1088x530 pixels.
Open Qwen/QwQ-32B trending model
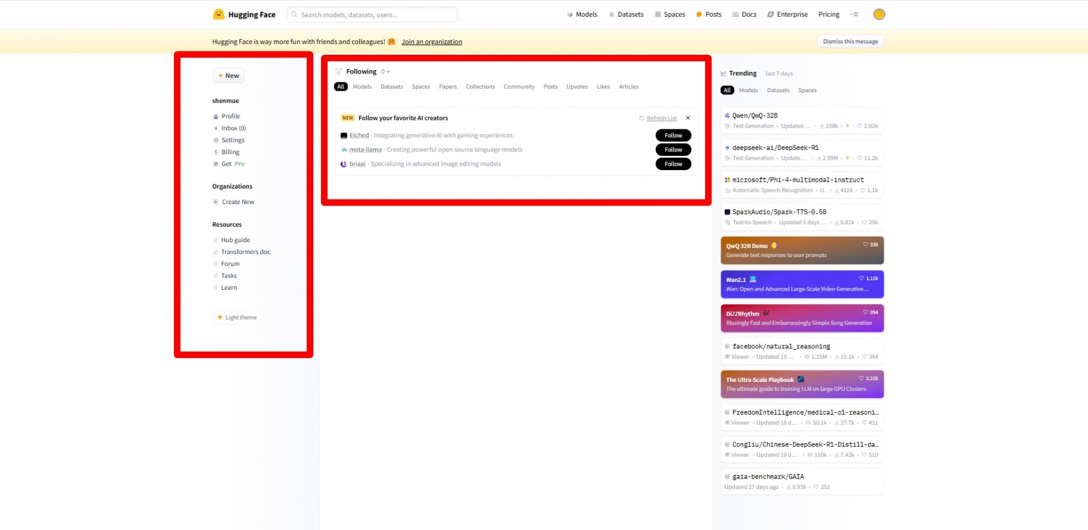click(x=802, y=120)
